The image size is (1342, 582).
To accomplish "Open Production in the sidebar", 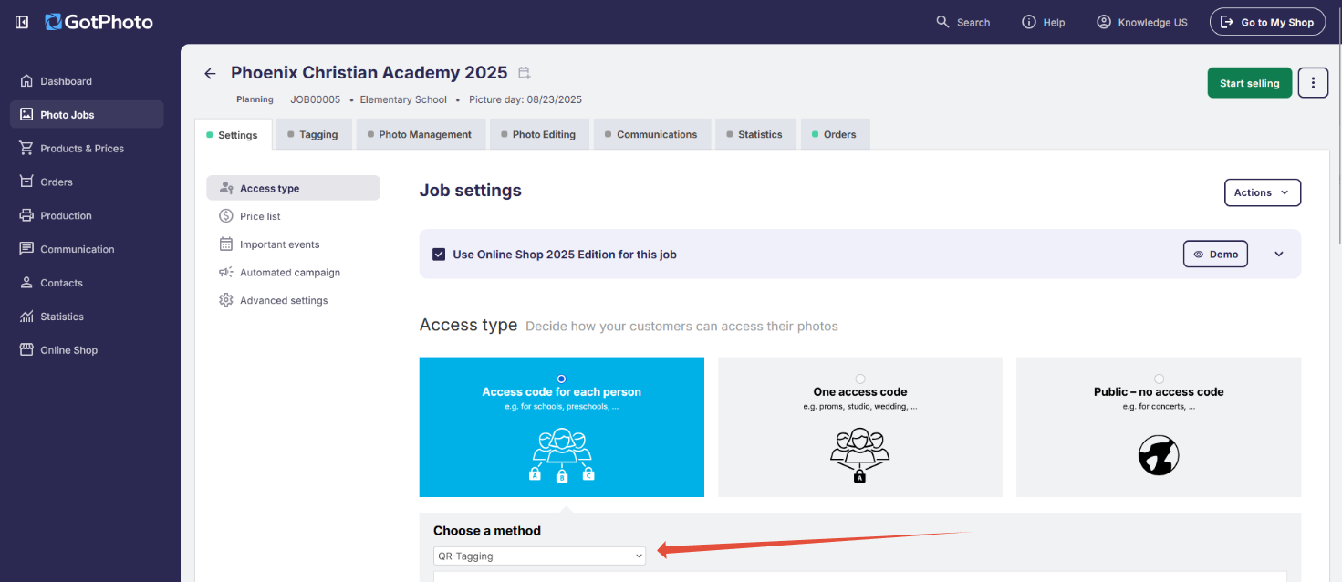I will click(x=87, y=215).
